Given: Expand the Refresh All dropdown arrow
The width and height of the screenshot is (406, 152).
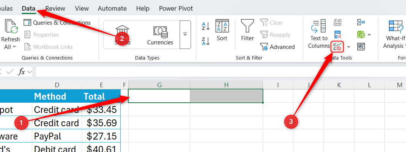Looking at the screenshot, I should tap(14, 47).
